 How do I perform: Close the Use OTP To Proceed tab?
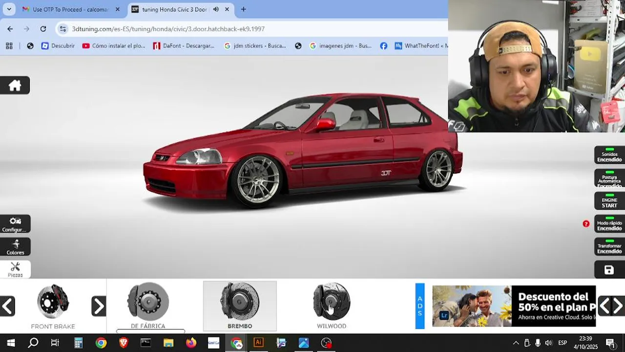117,9
